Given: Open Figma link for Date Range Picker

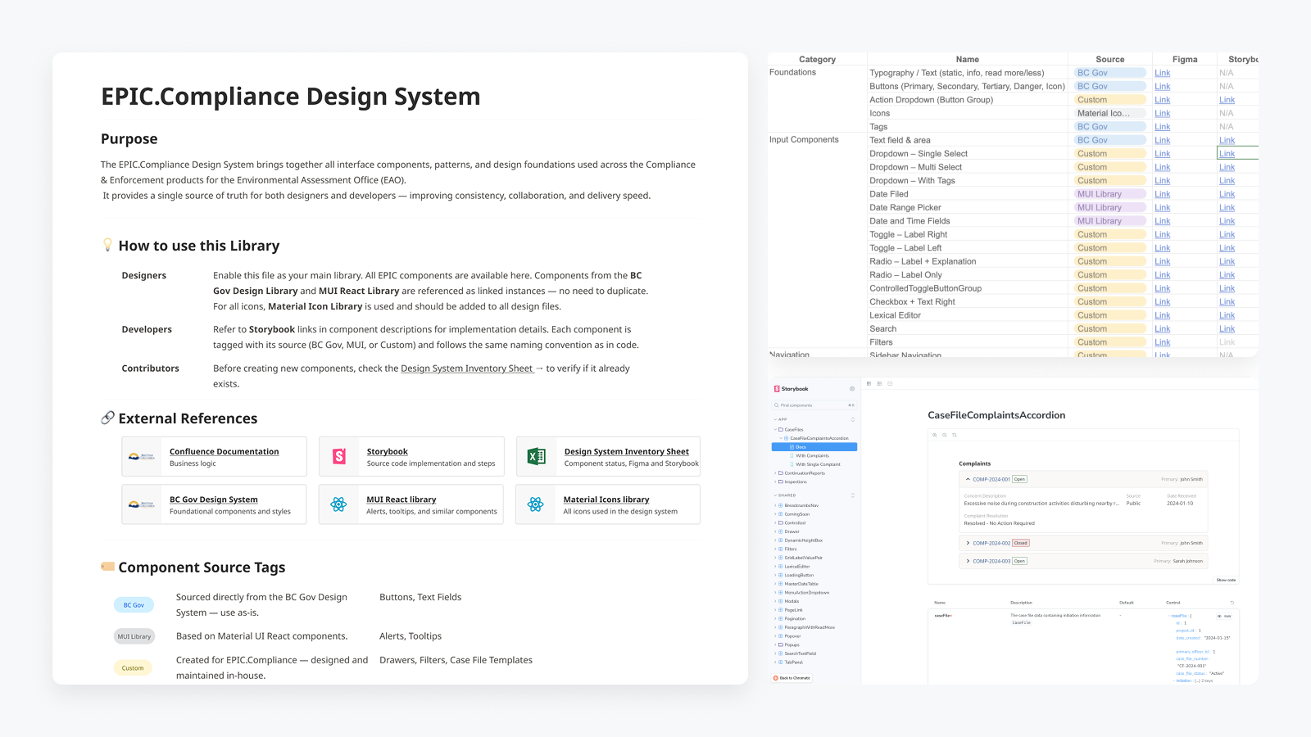Looking at the screenshot, I should [x=1163, y=208].
